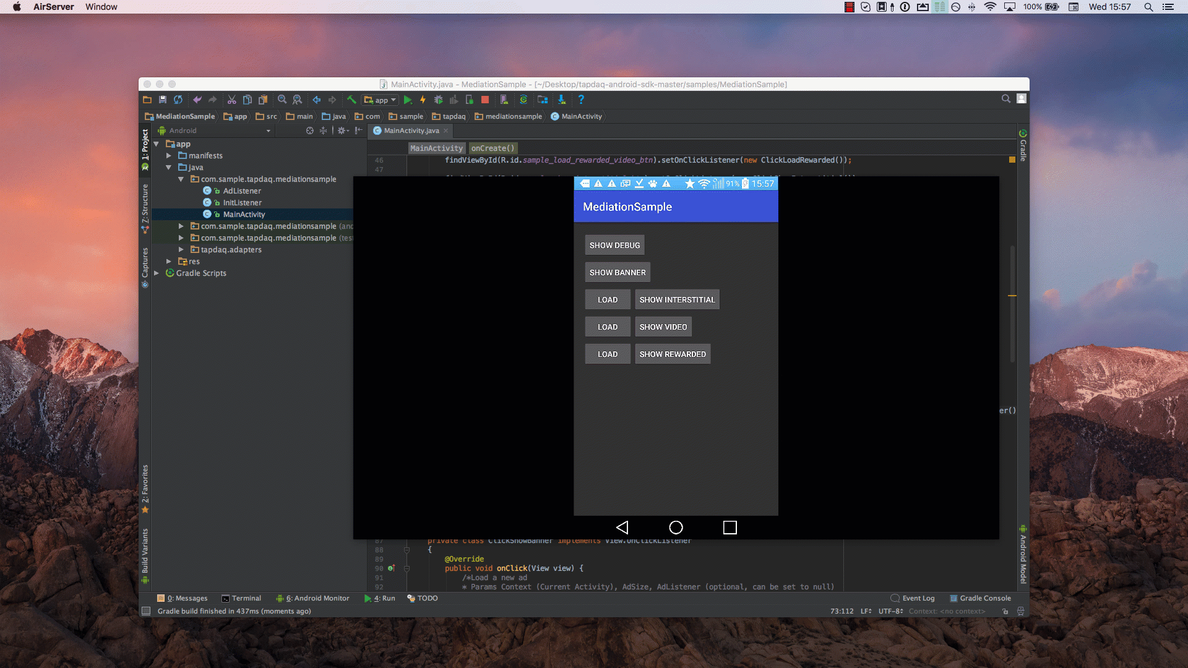Tap the SHOW BANNER button
This screenshot has width=1188, height=668.
click(x=617, y=272)
